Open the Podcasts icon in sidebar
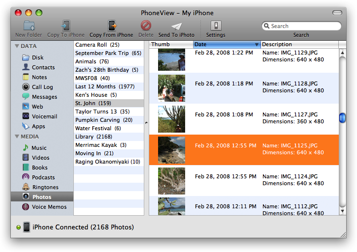This screenshot has height=252, width=357. tap(26, 177)
